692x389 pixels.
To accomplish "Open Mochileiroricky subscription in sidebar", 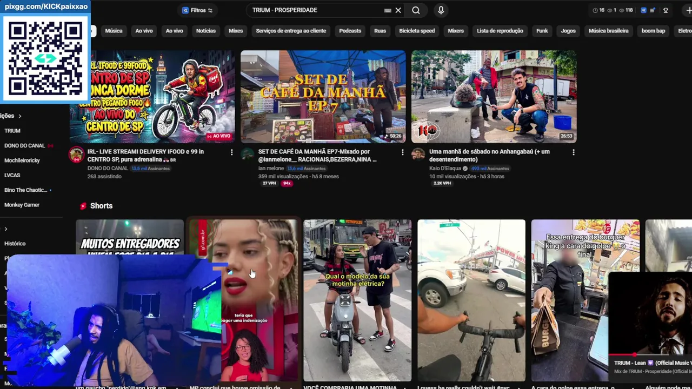I will click(22, 160).
